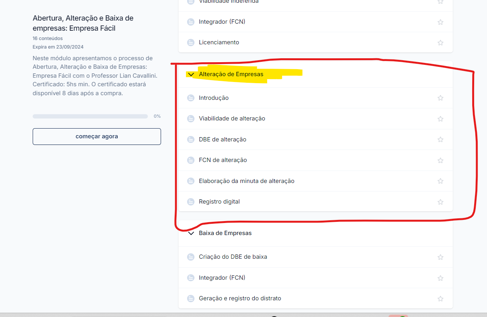Favorite the FCN de alteração lesson
This screenshot has width=487, height=317.
440,160
